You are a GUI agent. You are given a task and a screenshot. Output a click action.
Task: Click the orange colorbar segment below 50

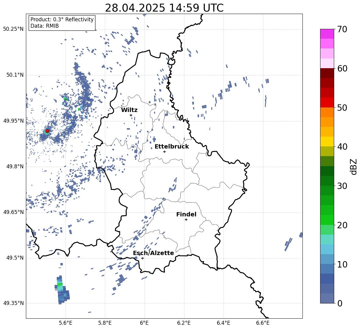pos(327,112)
